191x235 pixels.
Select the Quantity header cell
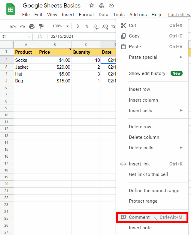[86, 52]
